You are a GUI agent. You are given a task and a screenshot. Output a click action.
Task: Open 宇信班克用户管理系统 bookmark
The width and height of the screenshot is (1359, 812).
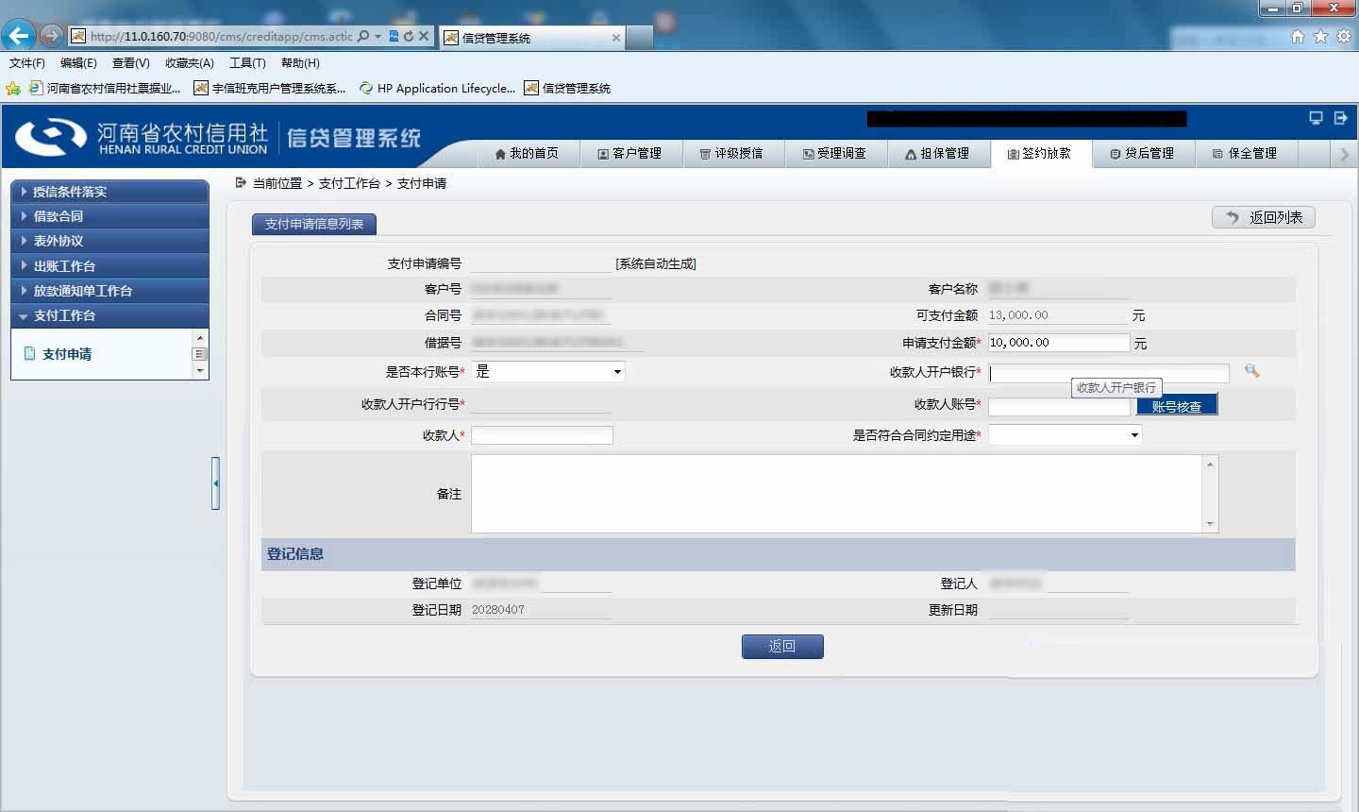click(x=270, y=88)
